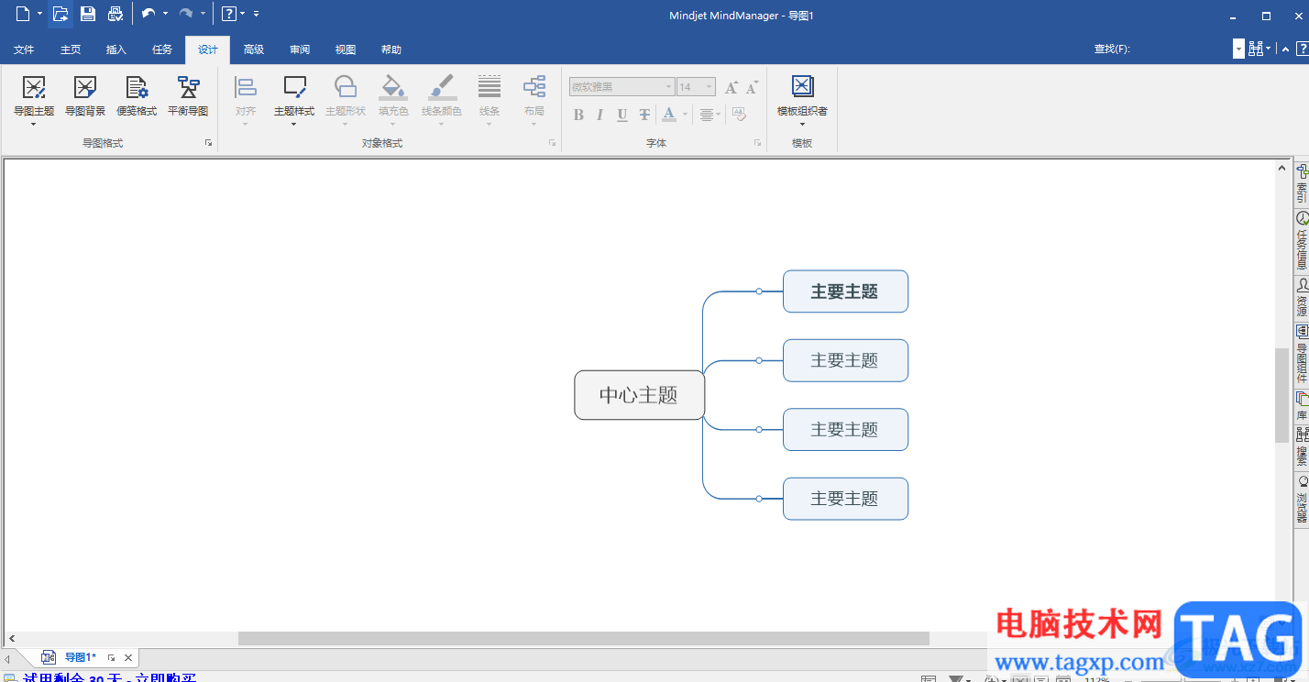Open the 导图格式 group dialog launcher
This screenshot has height=682, width=1309.
(x=209, y=143)
